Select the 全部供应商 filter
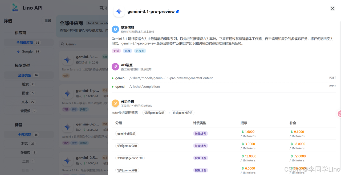341x175 pixels. (28, 43)
